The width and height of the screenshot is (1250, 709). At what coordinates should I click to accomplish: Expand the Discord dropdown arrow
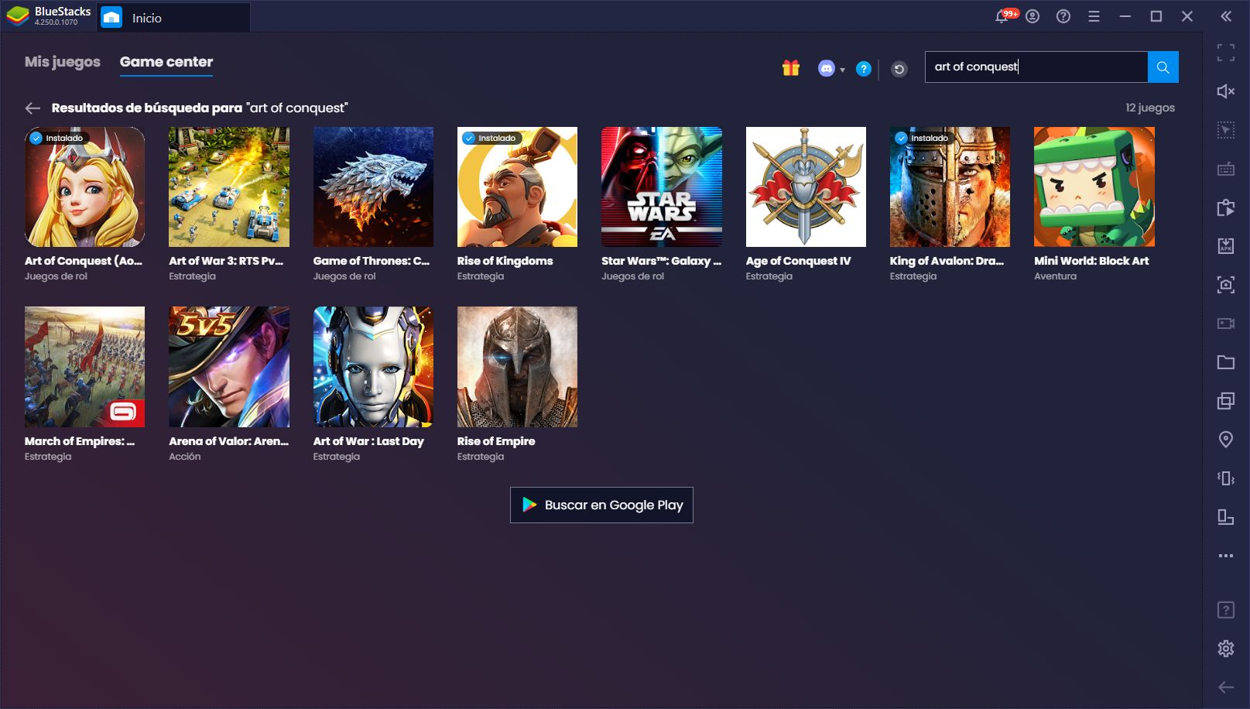coord(842,70)
